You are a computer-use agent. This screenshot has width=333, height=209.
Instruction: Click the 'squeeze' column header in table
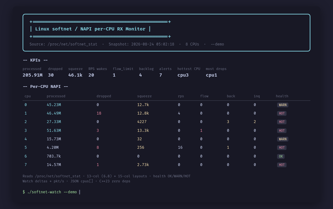pos(145,96)
